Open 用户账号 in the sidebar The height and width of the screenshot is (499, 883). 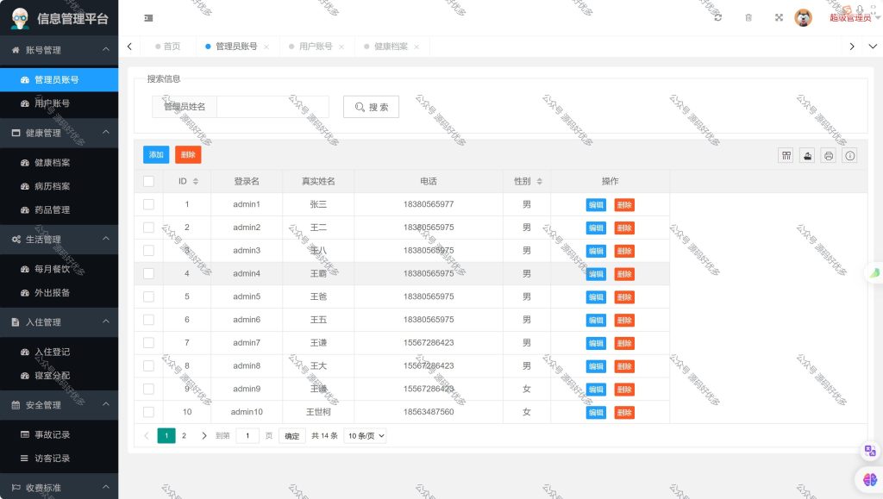click(x=59, y=103)
